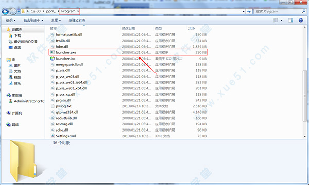Click the refresh button beside address bar

(249, 11)
